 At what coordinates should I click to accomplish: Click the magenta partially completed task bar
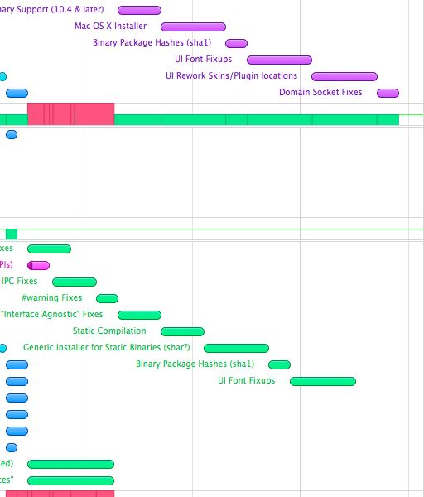coord(39,265)
